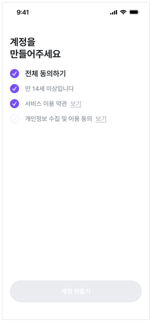The image size is (151, 323).
Task: Tap the 9:41 clock in status bar
Action: 23,12
